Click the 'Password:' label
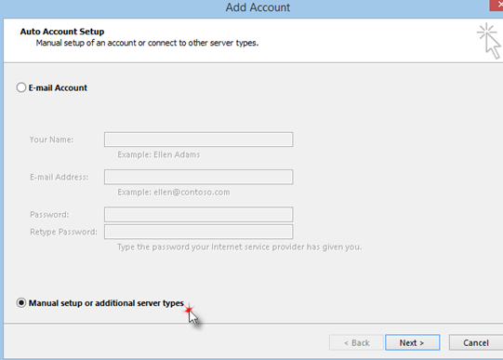This screenshot has height=360, width=503. (49, 215)
